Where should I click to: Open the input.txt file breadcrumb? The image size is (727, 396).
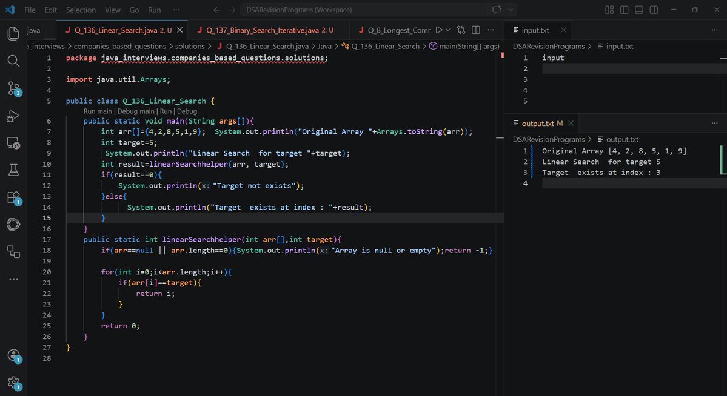pos(615,46)
